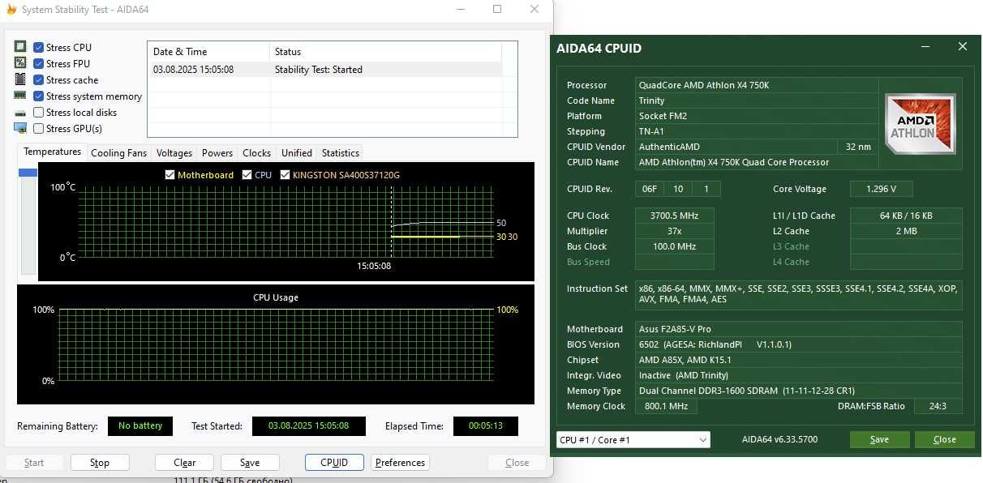Click the Code Name value Trinity

758,100
